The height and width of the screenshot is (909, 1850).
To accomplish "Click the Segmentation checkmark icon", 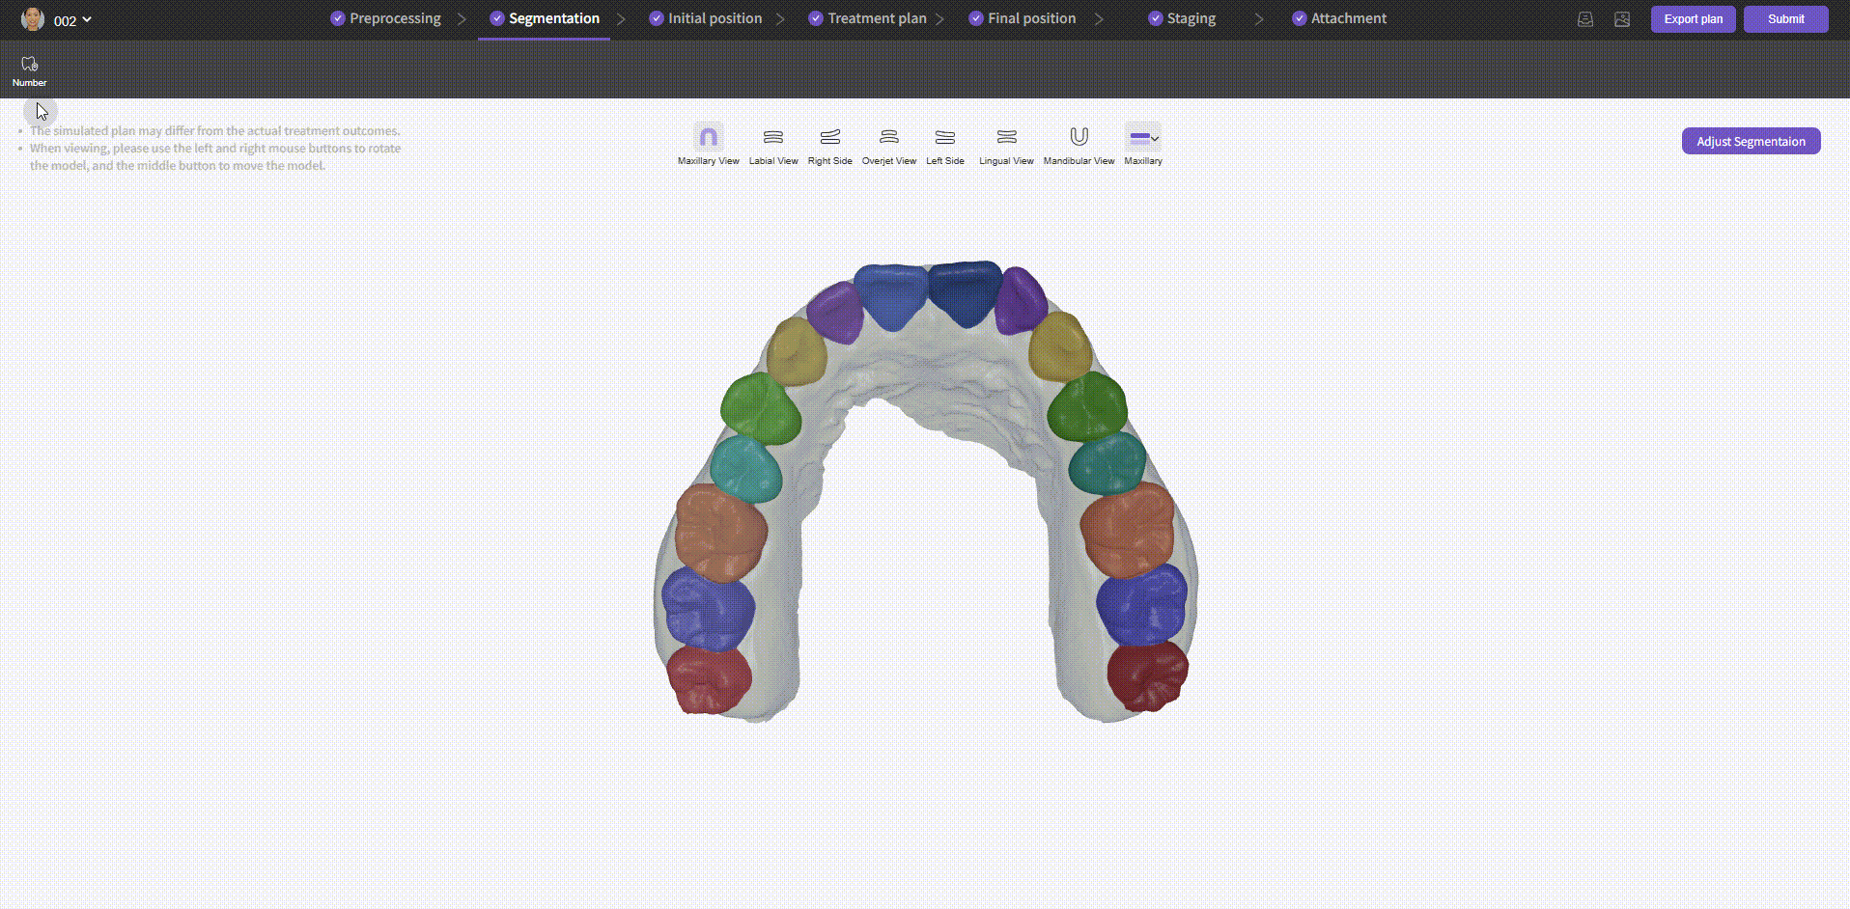I will pyautogui.click(x=497, y=18).
